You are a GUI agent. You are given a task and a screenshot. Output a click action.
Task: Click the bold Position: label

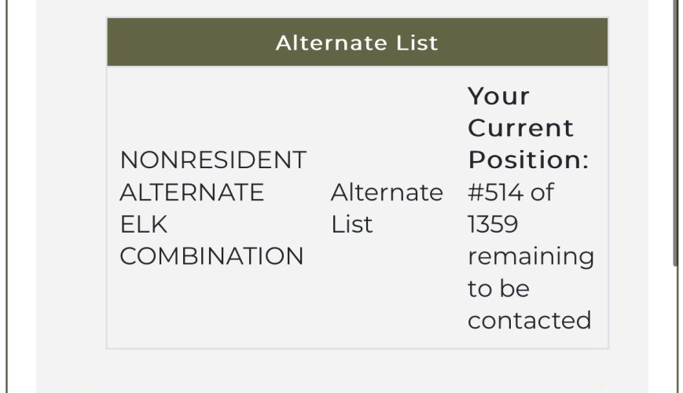(x=528, y=160)
